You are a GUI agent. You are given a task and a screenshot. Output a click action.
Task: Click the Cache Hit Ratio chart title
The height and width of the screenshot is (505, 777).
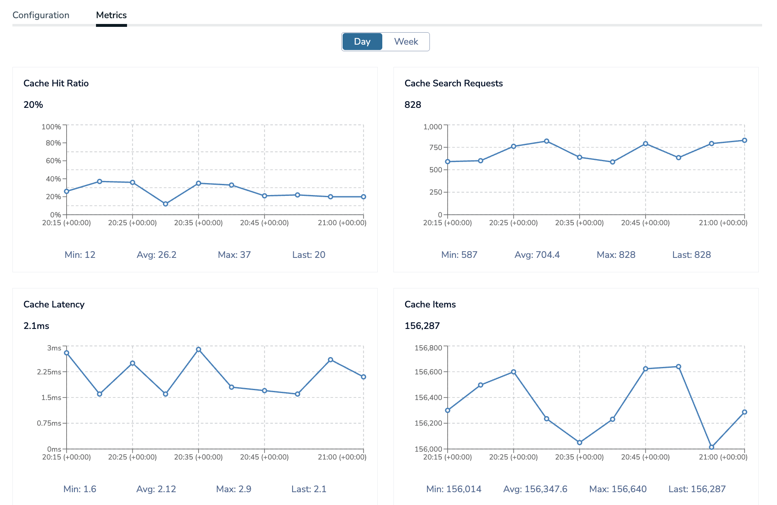pyautogui.click(x=56, y=83)
